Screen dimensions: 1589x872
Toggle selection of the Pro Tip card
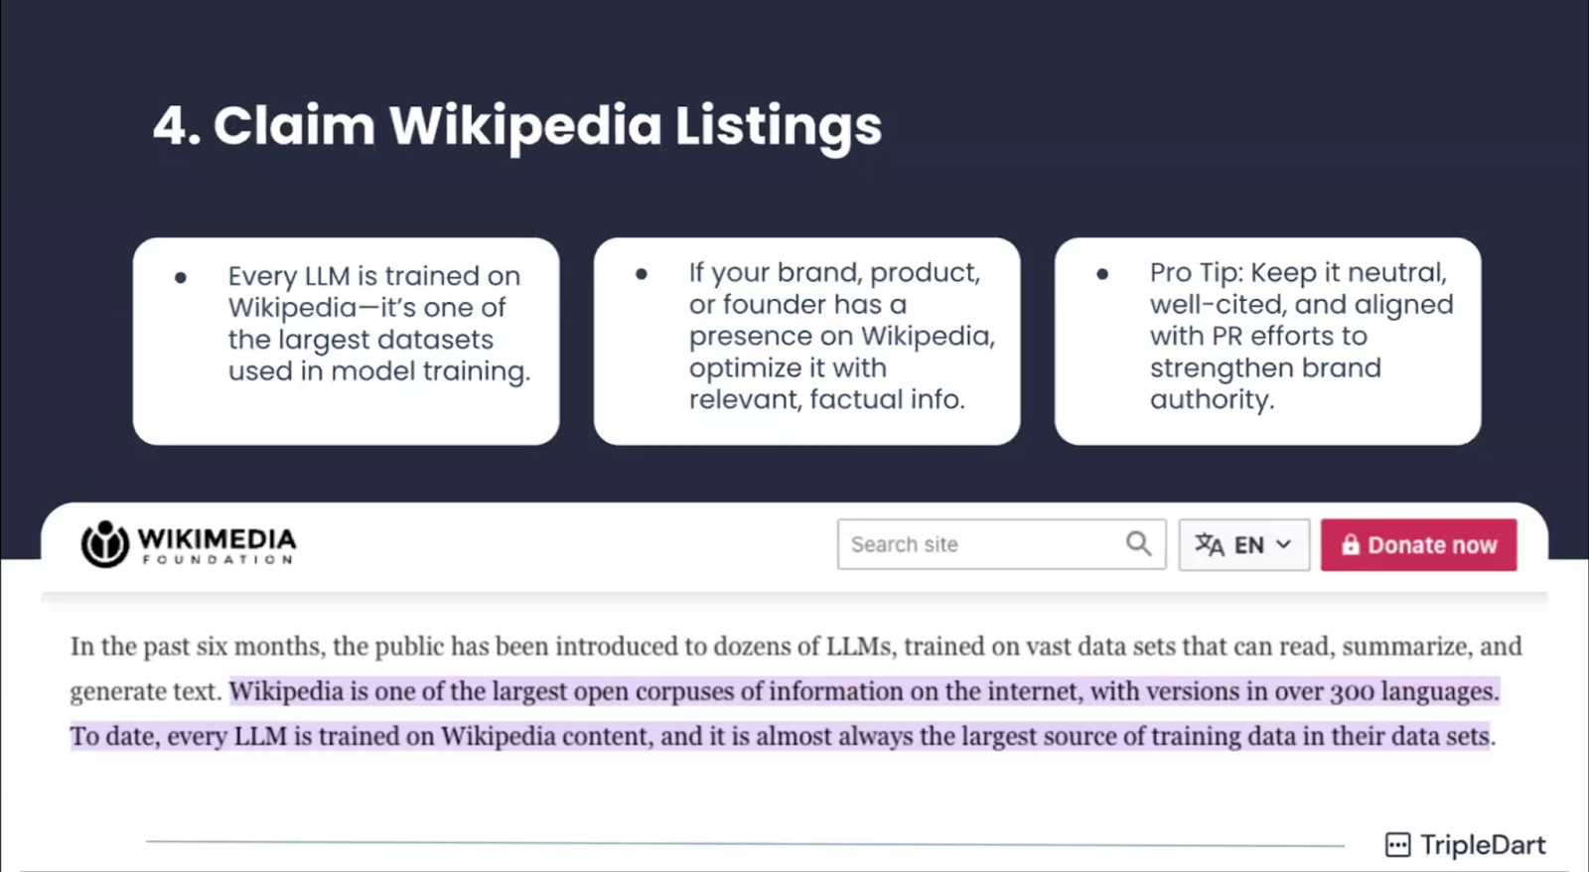[x=1267, y=341]
